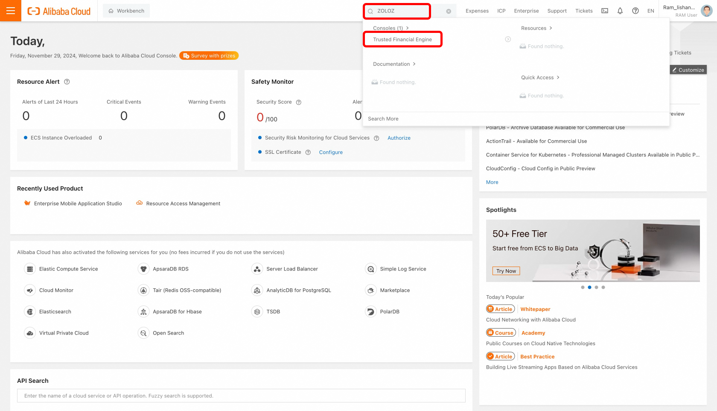717x411 pixels.
Task: Clear the search box with the x icon
Action: point(449,12)
